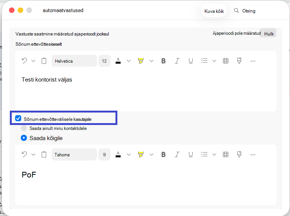Toggle bold in the Tahoma toolbar
Viewport: 290px width, 216px height.
163,154
